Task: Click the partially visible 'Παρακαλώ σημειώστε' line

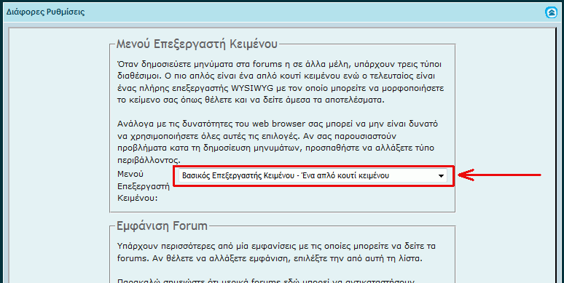Action: 266,281
